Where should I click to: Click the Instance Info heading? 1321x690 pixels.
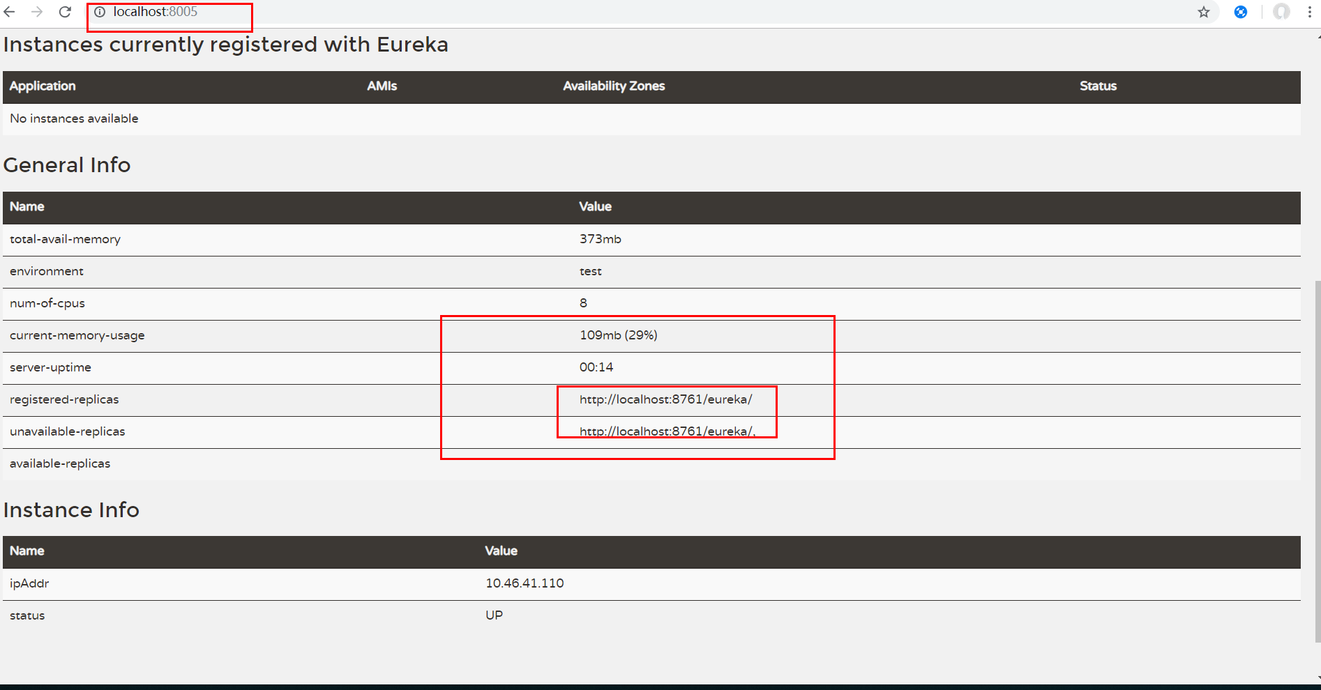click(71, 510)
